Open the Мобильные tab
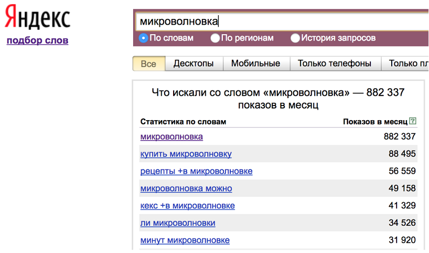429x253 pixels. click(x=256, y=64)
